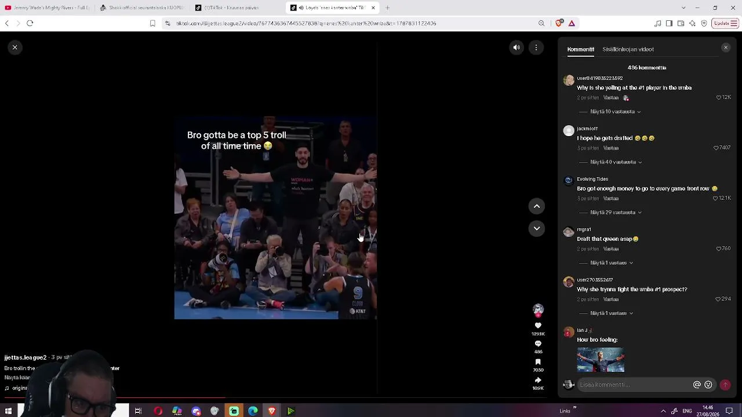Viewport: 742px width, 417px height.
Task: Close the comments panel
Action: (x=726, y=48)
